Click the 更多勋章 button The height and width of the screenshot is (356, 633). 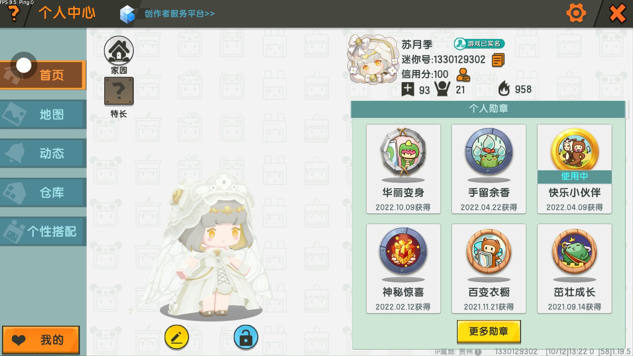coord(489,331)
